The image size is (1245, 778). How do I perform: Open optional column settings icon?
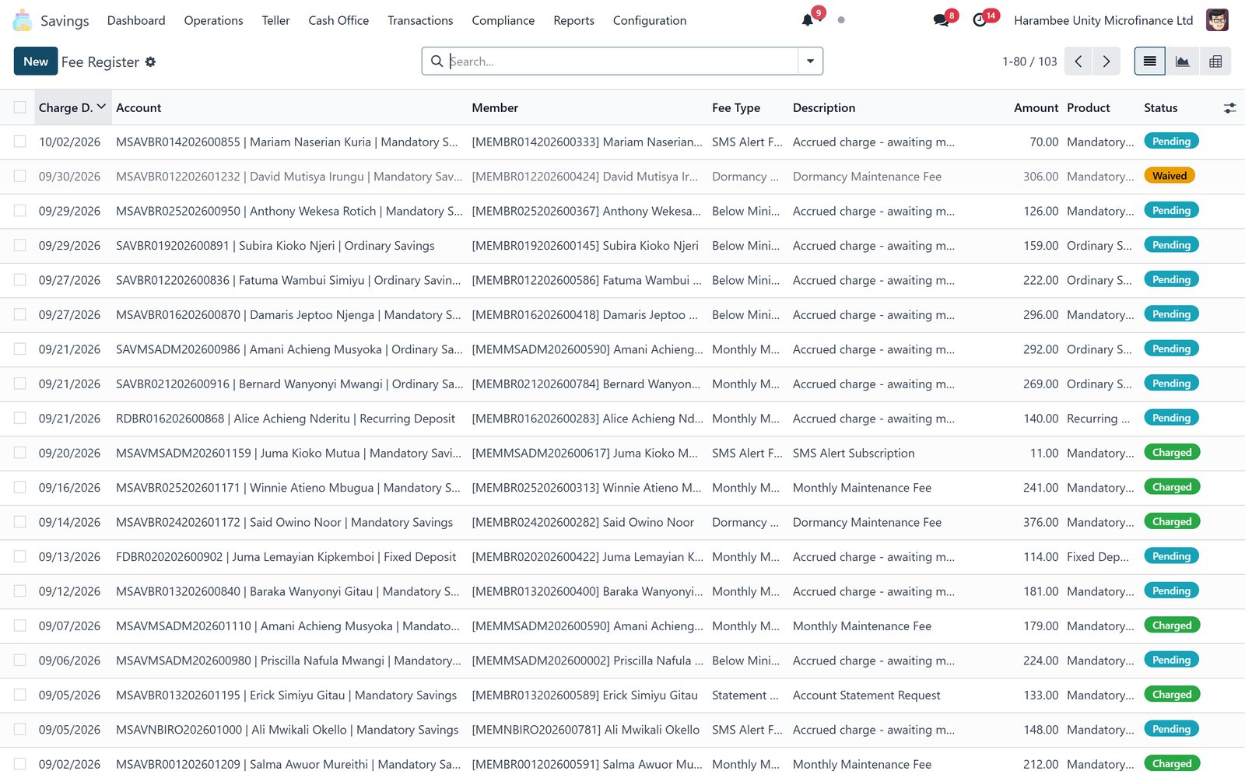point(1229,108)
